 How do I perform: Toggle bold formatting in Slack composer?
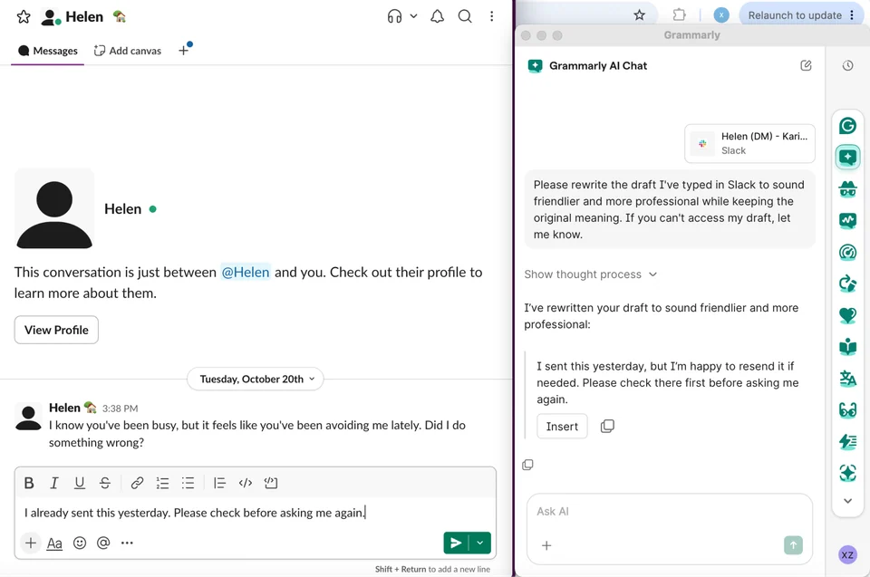(x=29, y=483)
